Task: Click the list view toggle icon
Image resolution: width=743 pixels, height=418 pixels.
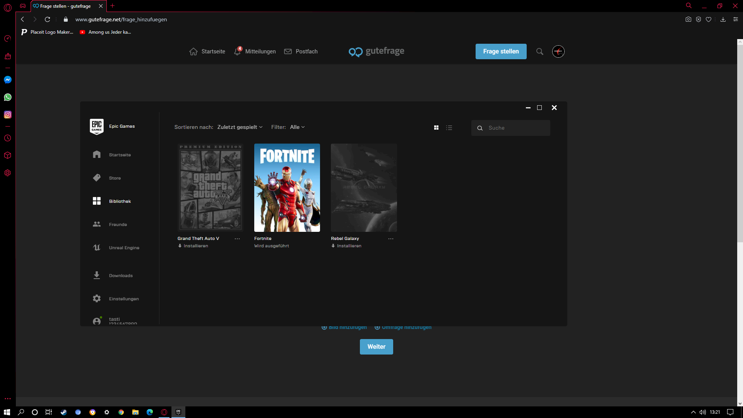Action: [449, 127]
